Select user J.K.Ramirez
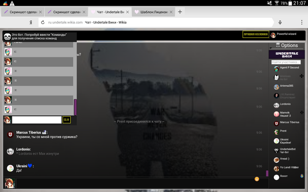Screen dimensions: 308x192 [287, 95]
